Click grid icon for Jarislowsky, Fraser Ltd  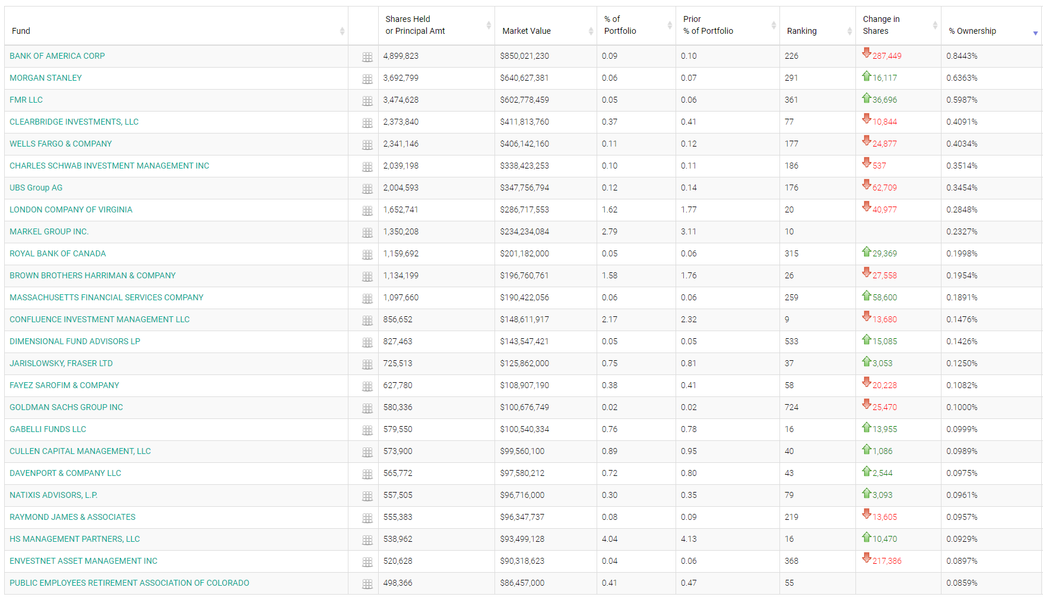pyautogui.click(x=367, y=364)
